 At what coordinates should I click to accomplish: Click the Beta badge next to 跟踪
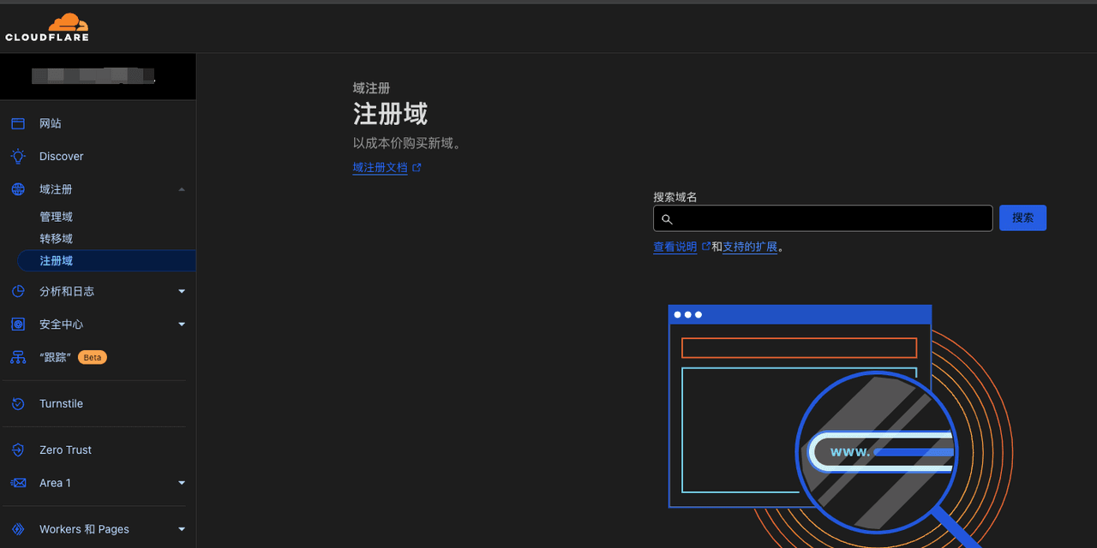click(93, 357)
